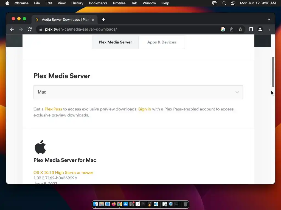Open System Settings from the Dock
This screenshot has height=210, width=281.
click(x=132, y=204)
